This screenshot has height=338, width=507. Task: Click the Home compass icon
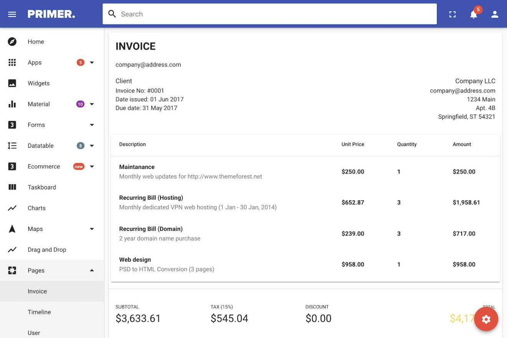[12, 41]
